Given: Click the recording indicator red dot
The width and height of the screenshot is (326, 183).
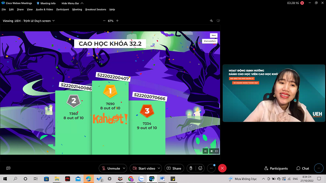Looking at the screenshot, I should tap(302, 3).
